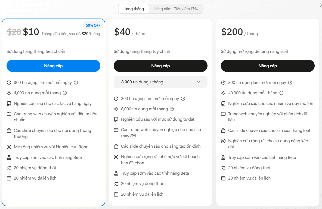
Task: Switch billing to Hàng năm · Tiết kiệm 17%
Action: pyautogui.click(x=176, y=9)
